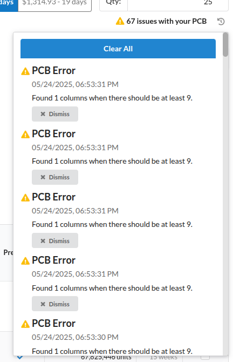This screenshot has height=362, width=233.
Task: Select the blue days pricing tab
Action: click(9, 4)
